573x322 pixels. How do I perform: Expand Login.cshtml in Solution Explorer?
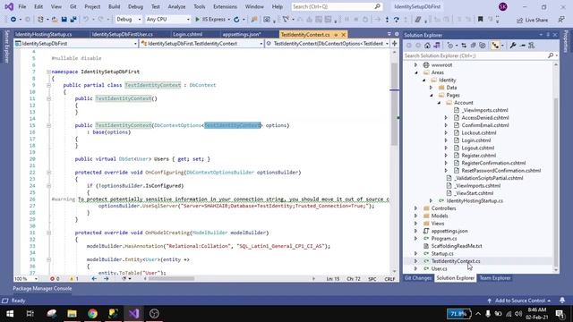(446, 140)
